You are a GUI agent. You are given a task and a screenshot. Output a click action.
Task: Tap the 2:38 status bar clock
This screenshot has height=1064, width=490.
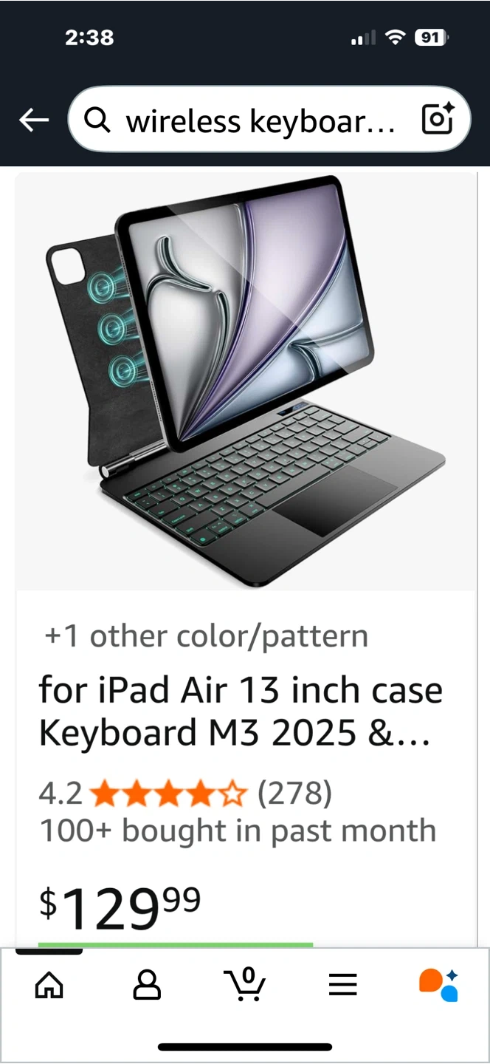(89, 37)
